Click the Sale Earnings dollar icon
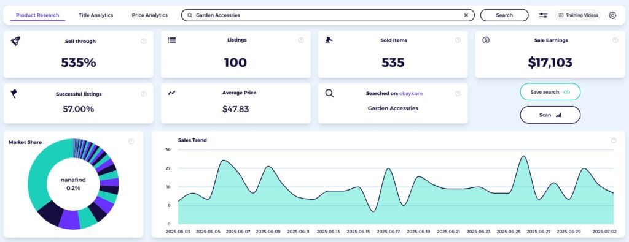The width and height of the screenshot is (629, 242). (x=486, y=40)
